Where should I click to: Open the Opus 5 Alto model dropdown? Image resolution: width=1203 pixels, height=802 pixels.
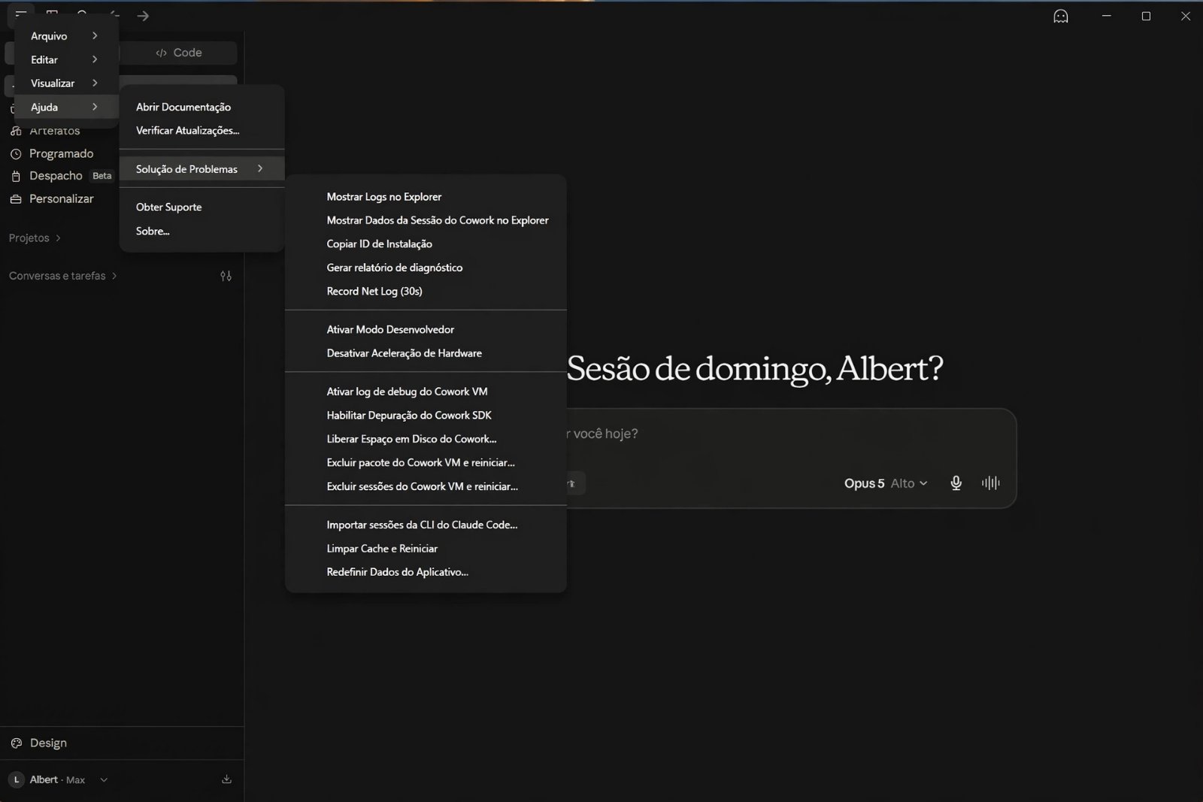(x=886, y=483)
